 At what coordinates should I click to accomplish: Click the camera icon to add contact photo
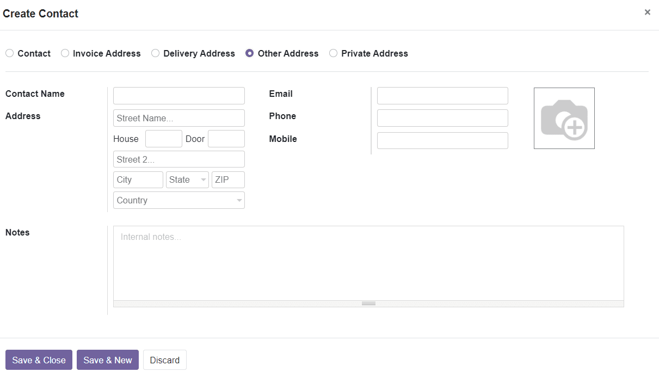(x=564, y=118)
